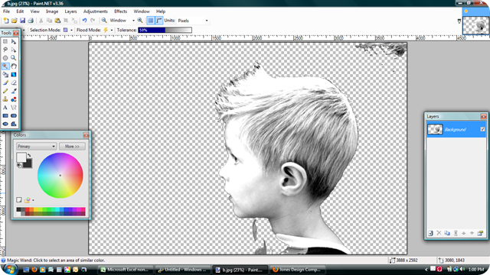The height and width of the screenshot is (275, 490).
Task: Select the Freeform Shape tool
Action: pyautogui.click(x=14, y=124)
